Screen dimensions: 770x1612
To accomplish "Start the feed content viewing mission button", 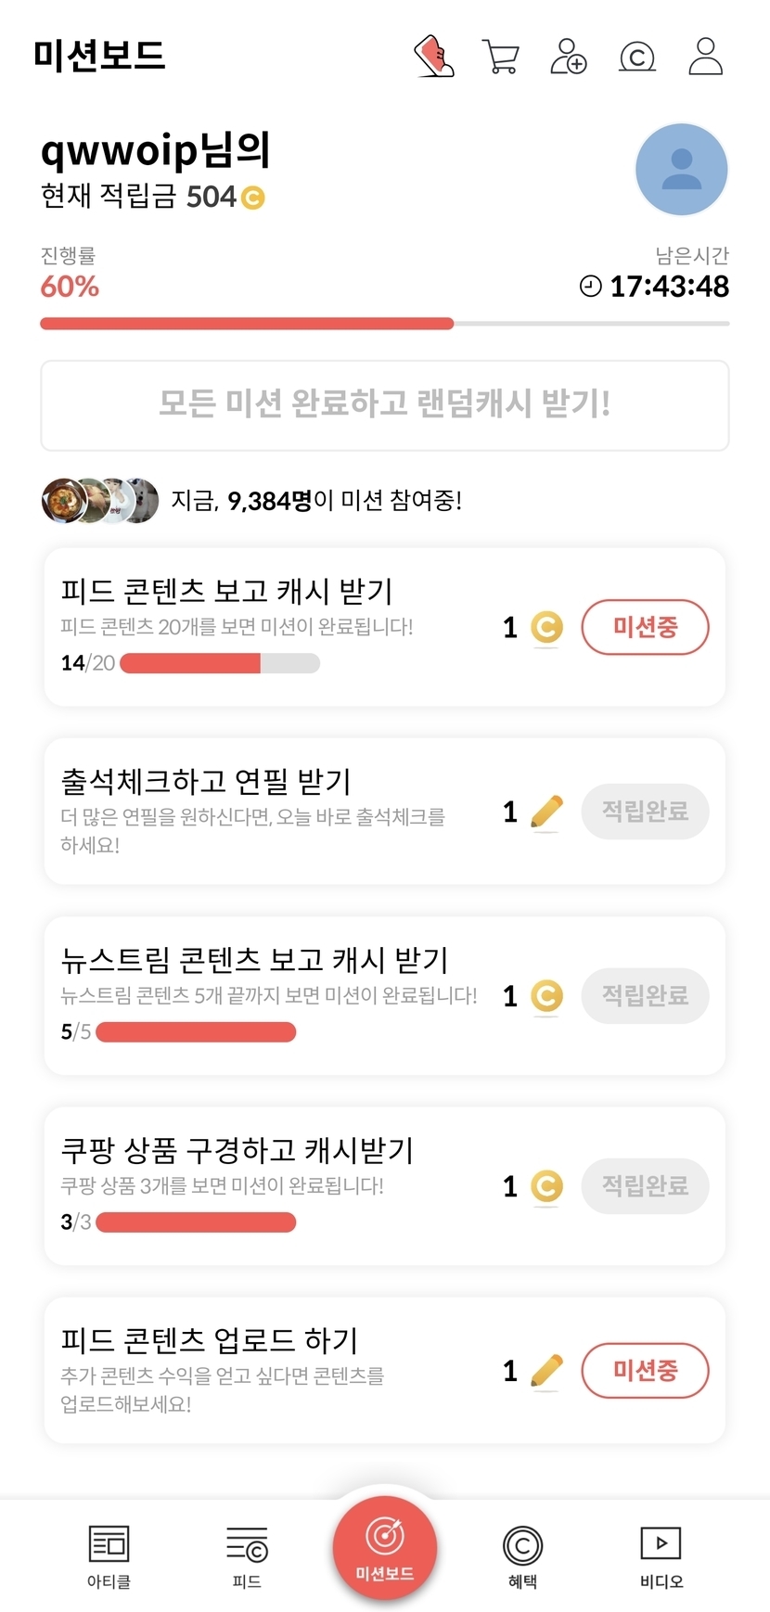I will (x=645, y=627).
